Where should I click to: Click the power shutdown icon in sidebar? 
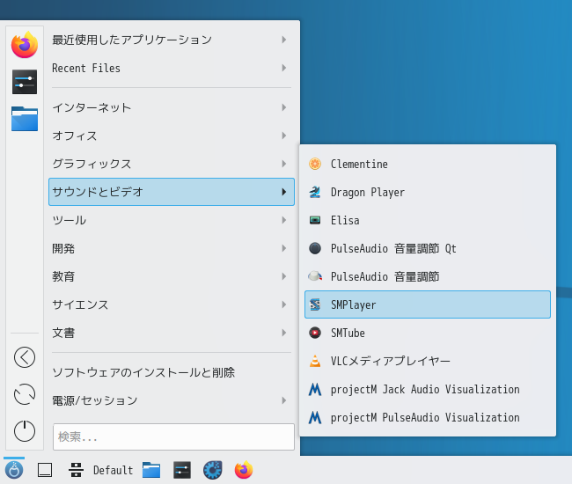[25, 431]
